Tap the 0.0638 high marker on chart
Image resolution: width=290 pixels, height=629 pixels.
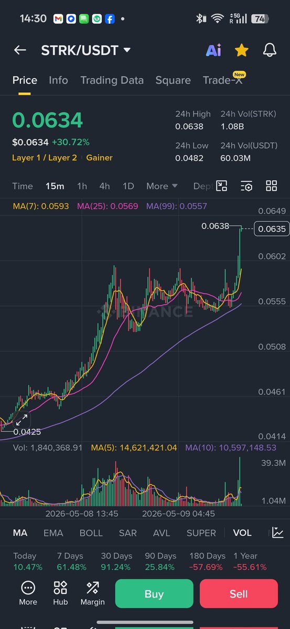215,226
